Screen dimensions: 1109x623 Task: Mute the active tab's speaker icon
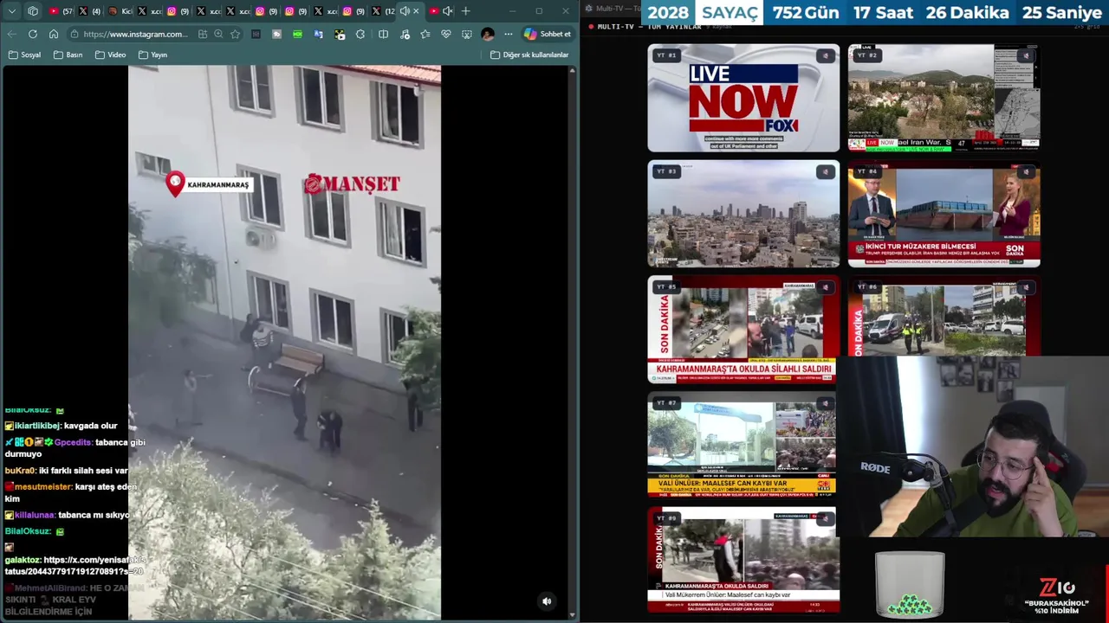pos(405,11)
